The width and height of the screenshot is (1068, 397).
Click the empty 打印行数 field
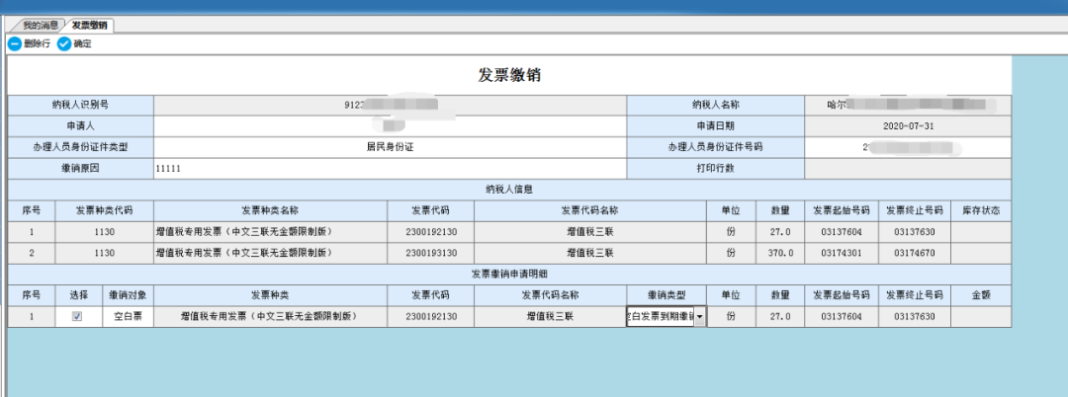pyautogui.click(x=907, y=168)
